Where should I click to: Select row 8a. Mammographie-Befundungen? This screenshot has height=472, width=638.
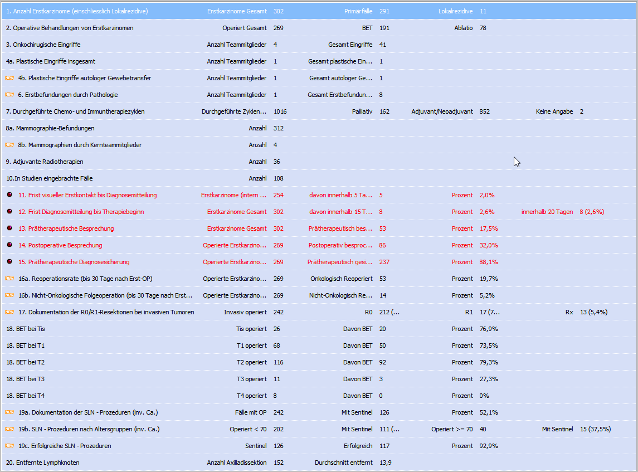318,128
